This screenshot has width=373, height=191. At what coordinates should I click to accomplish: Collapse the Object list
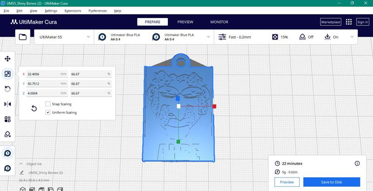pos(21,164)
